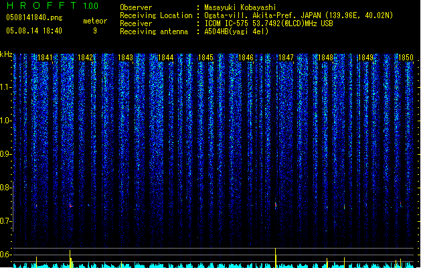Click the 1.0 kHz axis label
This screenshot has width=421, height=268.
point(5,121)
